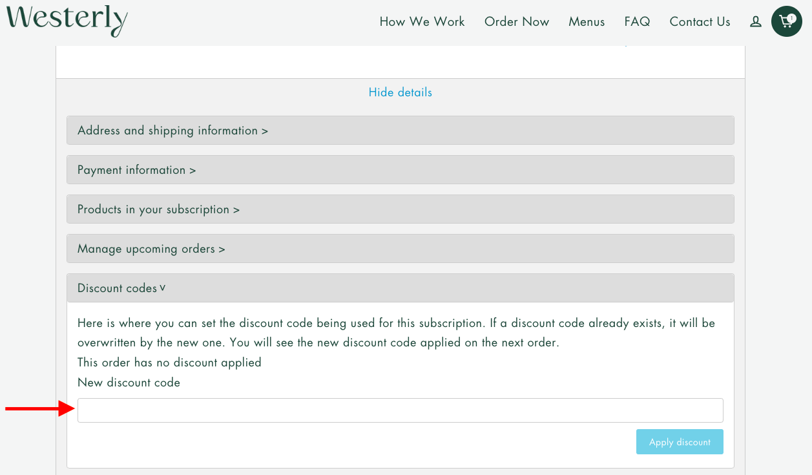Open the shopping cart
The height and width of the screenshot is (475, 812).
(x=786, y=21)
